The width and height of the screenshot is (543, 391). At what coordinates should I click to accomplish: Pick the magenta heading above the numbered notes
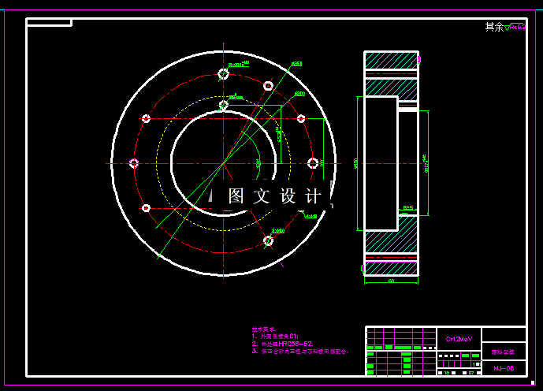click(x=263, y=330)
